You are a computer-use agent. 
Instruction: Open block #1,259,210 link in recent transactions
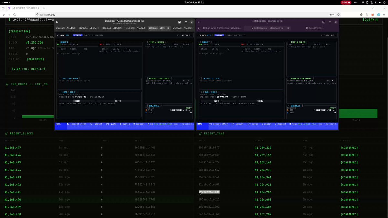click(263, 148)
